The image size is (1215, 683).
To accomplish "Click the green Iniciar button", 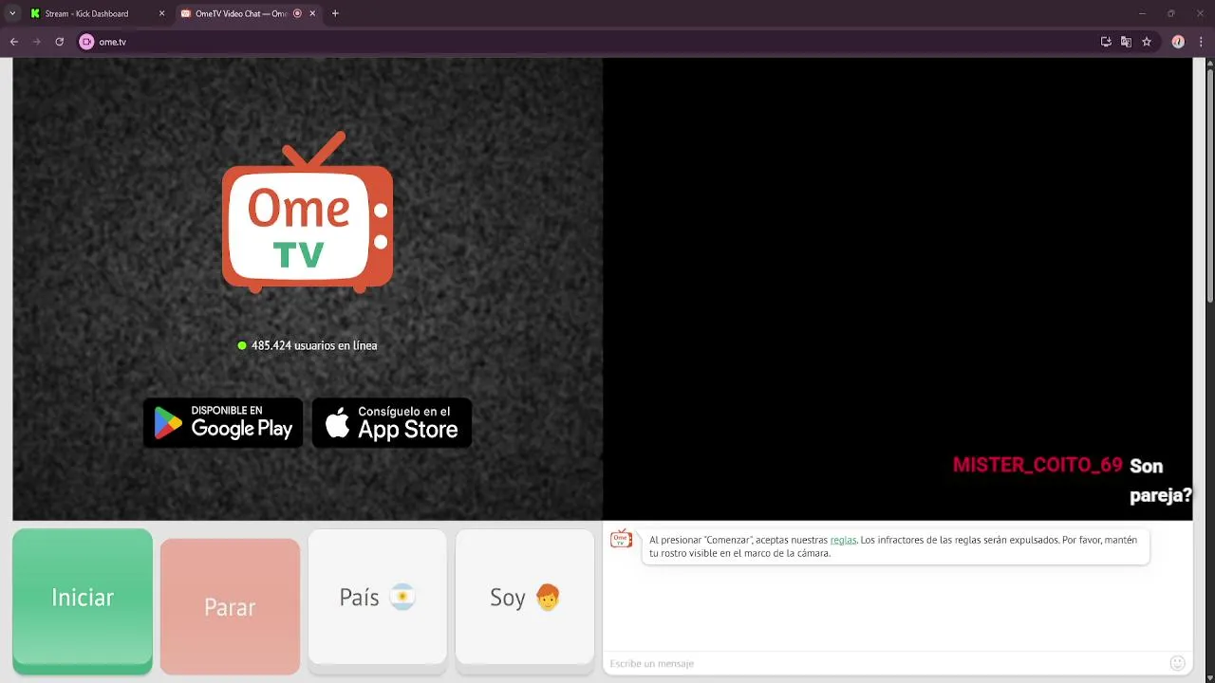I will [x=83, y=600].
